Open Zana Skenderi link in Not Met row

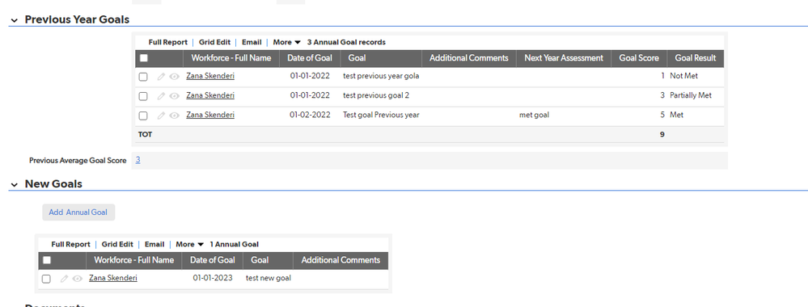tap(210, 76)
